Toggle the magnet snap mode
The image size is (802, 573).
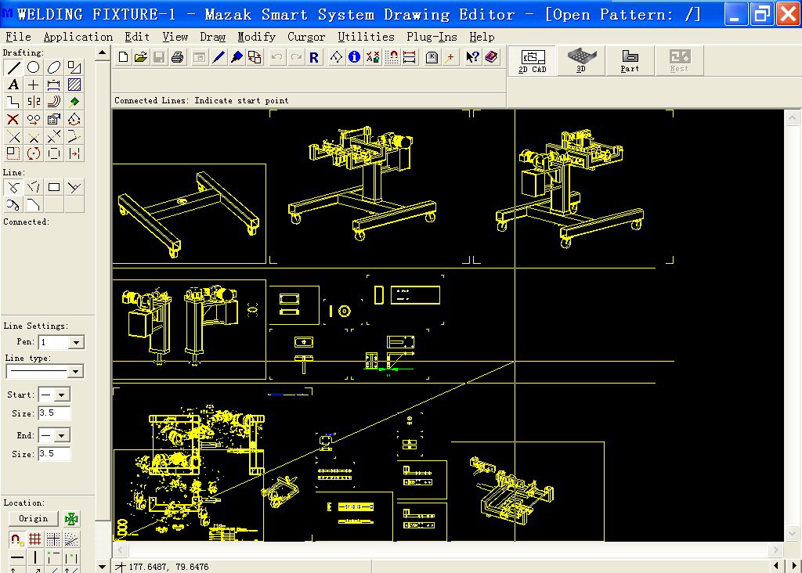coord(16,539)
